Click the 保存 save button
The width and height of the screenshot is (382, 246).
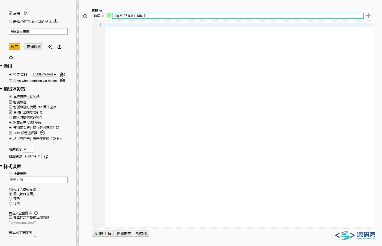[x=14, y=47]
